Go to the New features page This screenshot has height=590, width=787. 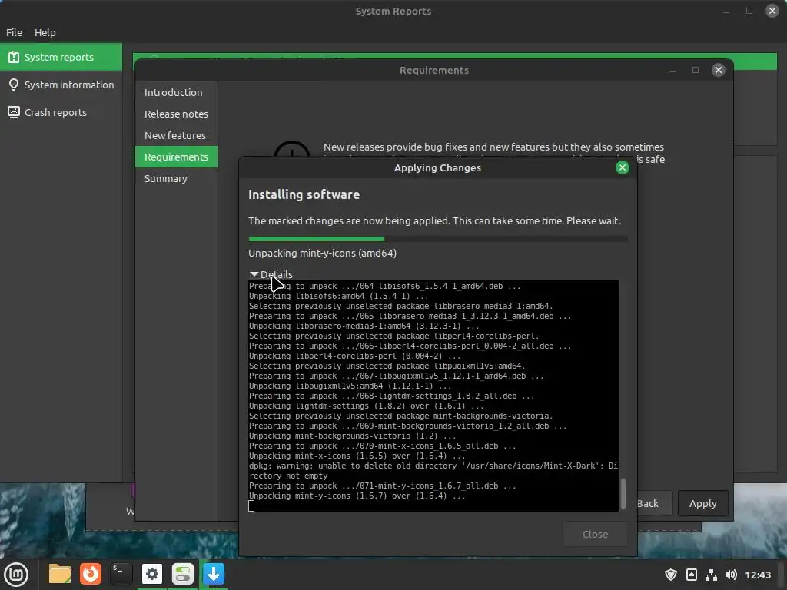[x=176, y=135]
